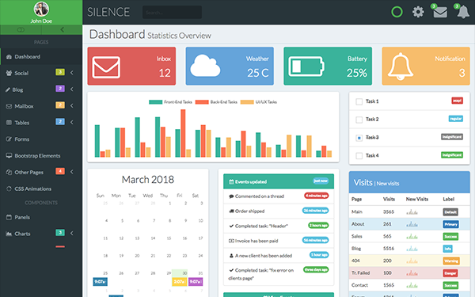Viewport: 475px width, 297px height.
Task: Check the Task 2 checkbox
Action: [359, 120]
